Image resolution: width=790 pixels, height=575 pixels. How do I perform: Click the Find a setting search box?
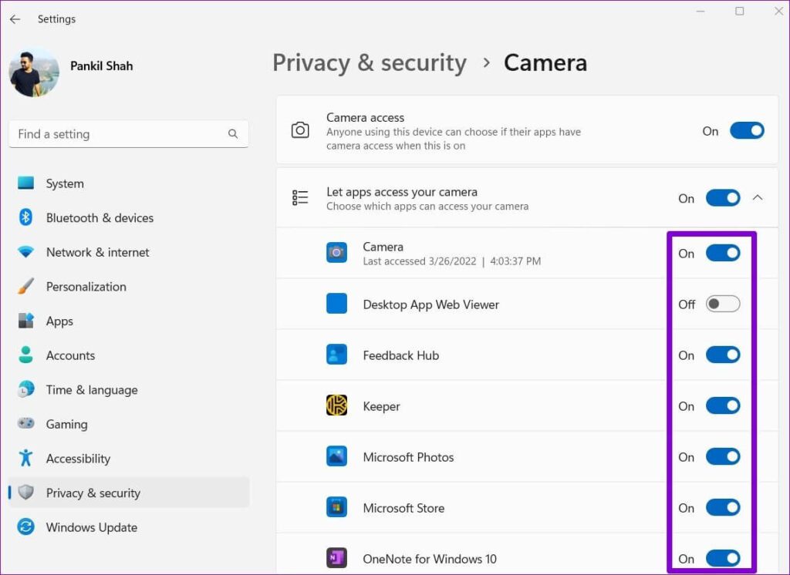[116, 133]
